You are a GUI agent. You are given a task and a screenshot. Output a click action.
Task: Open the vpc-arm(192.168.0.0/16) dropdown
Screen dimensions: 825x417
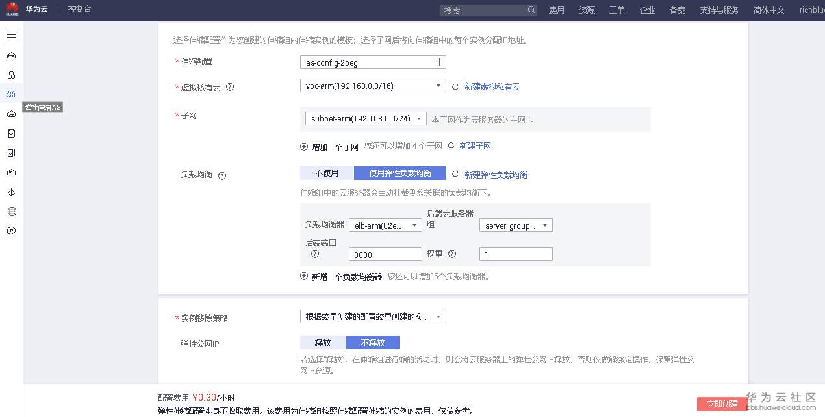click(x=373, y=86)
